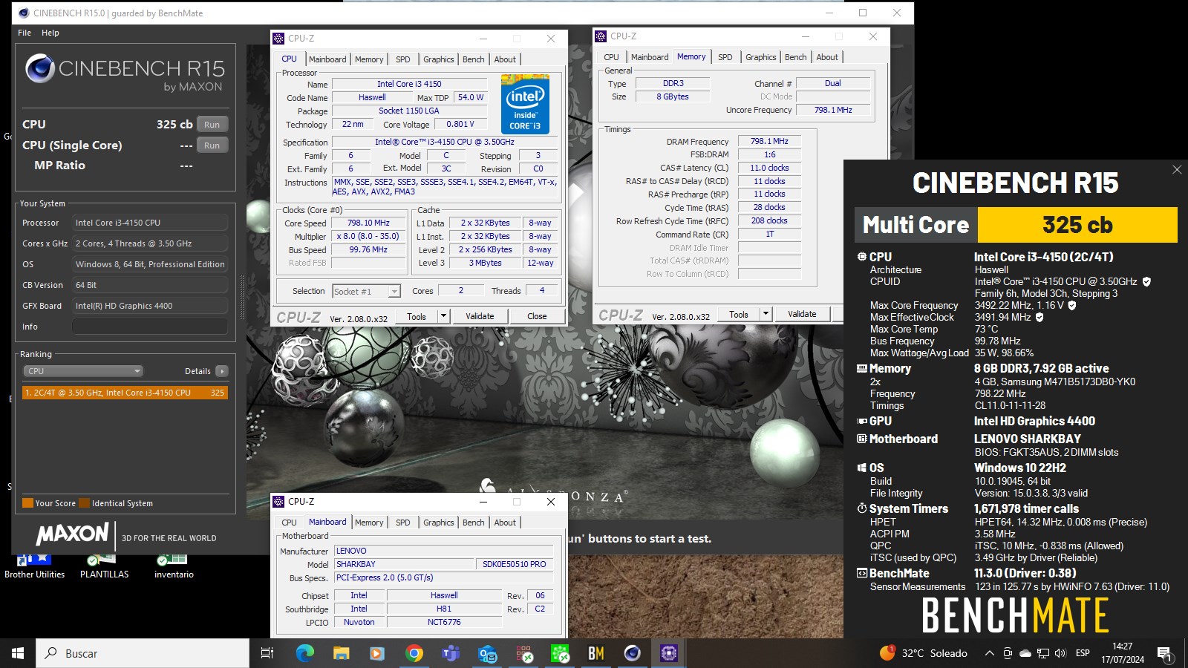Click the DRAM Frequency 798.1 MHz value
This screenshot has height=668, width=1188.
point(769,141)
